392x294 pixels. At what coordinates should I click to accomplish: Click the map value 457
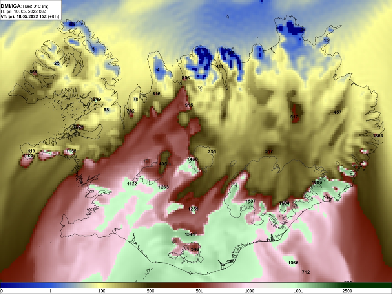[338, 112]
